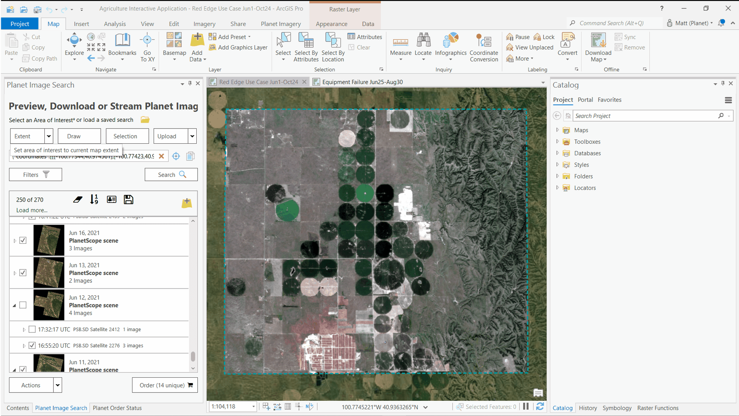Open the Attributes pane
This screenshot has height=416, width=739.
coord(365,36)
